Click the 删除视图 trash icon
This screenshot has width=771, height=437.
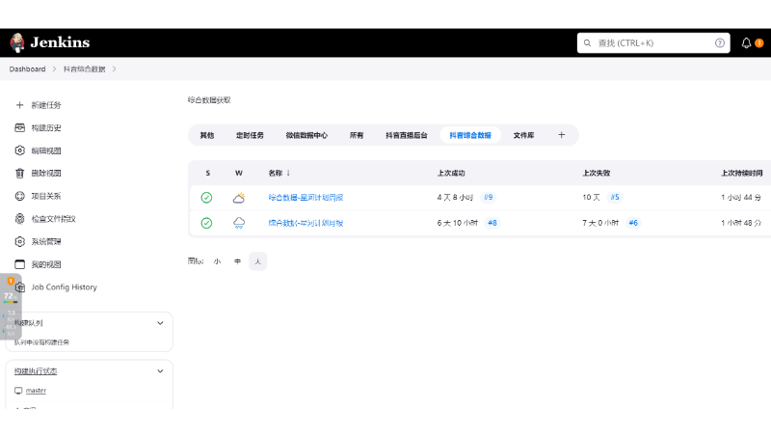coord(19,174)
